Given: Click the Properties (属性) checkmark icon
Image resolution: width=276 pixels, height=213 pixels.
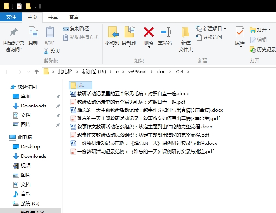Looking at the screenshot, I should pyautogui.click(x=240, y=32).
